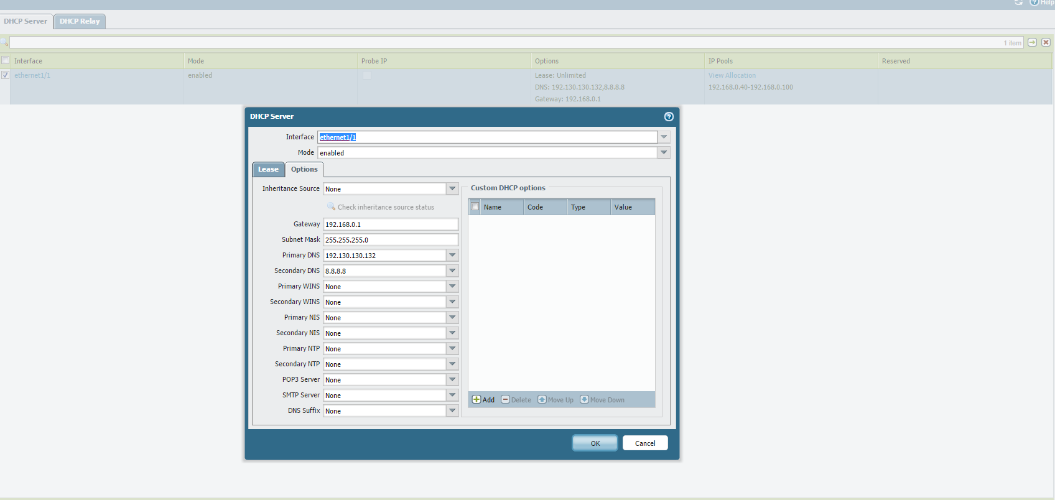
Task: Switch to the Lease tab
Action: click(268, 169)
